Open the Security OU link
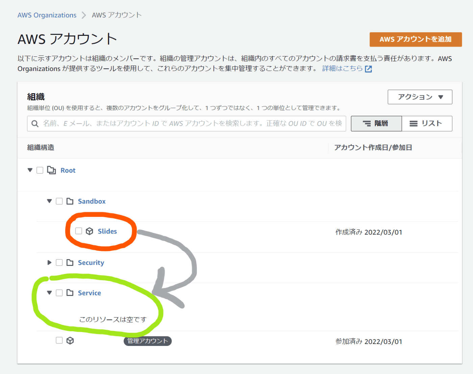473x374 pixels. 91,263
